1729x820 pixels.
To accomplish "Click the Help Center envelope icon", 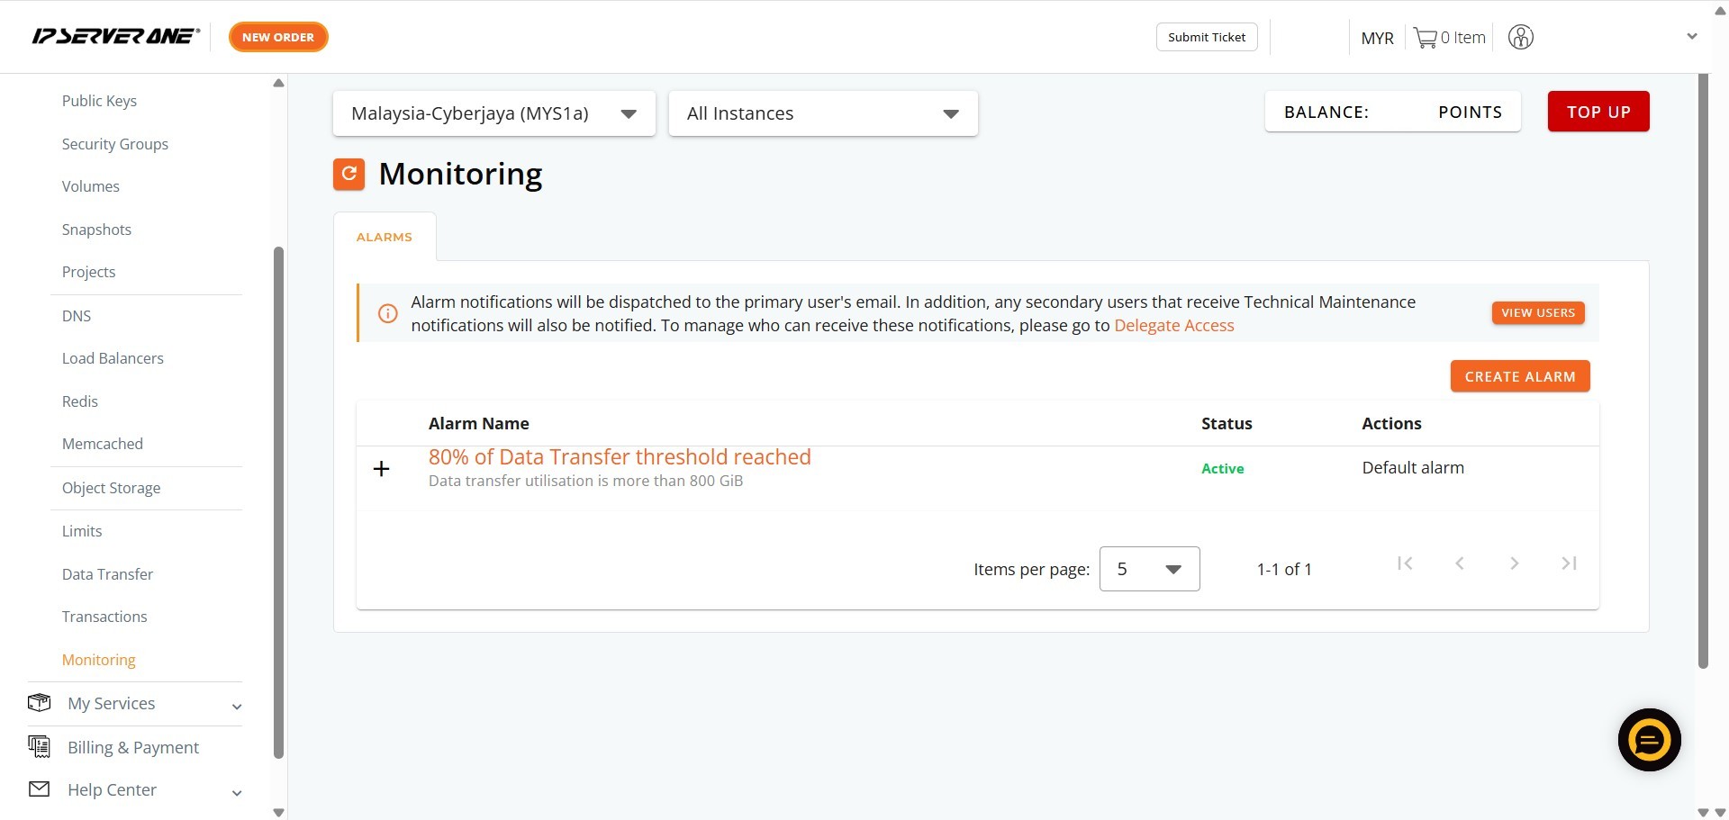I will pos(39,789).
